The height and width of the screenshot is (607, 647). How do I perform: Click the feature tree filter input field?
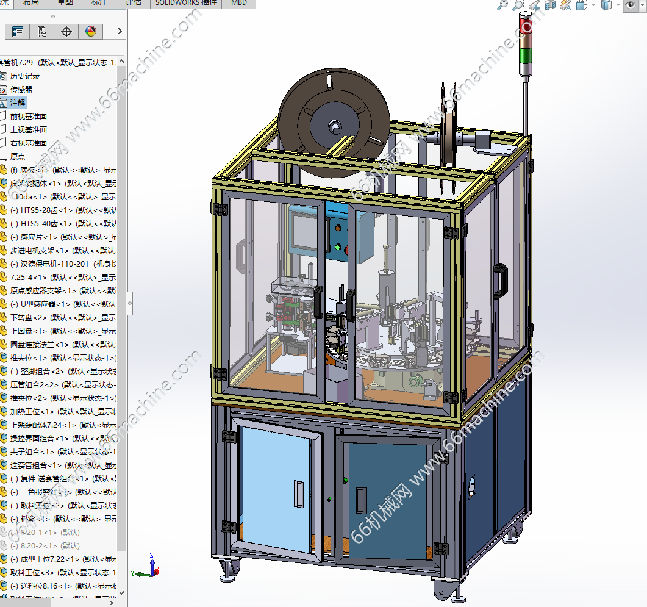pyautogui.click(x=61, y=48)
